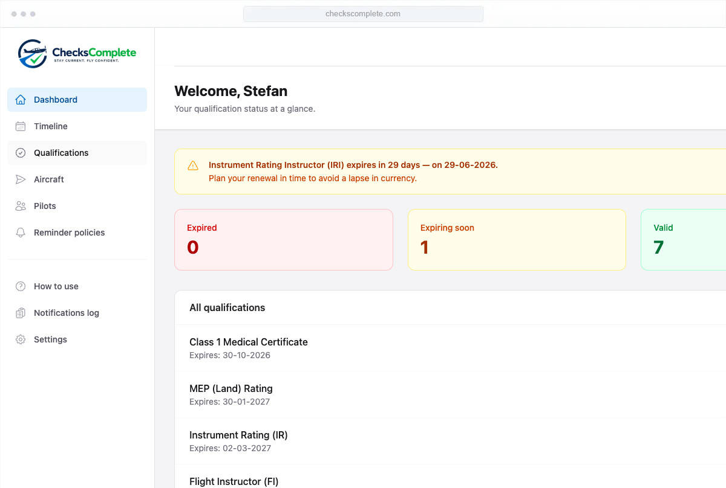Select the Expiring soon count card
The image size is (726, 488).
coord(517,240)
